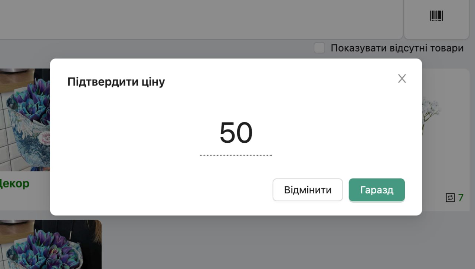Click the barcode scanner icon
Viewport: 475px width, 269px height.
click(436, 16)
